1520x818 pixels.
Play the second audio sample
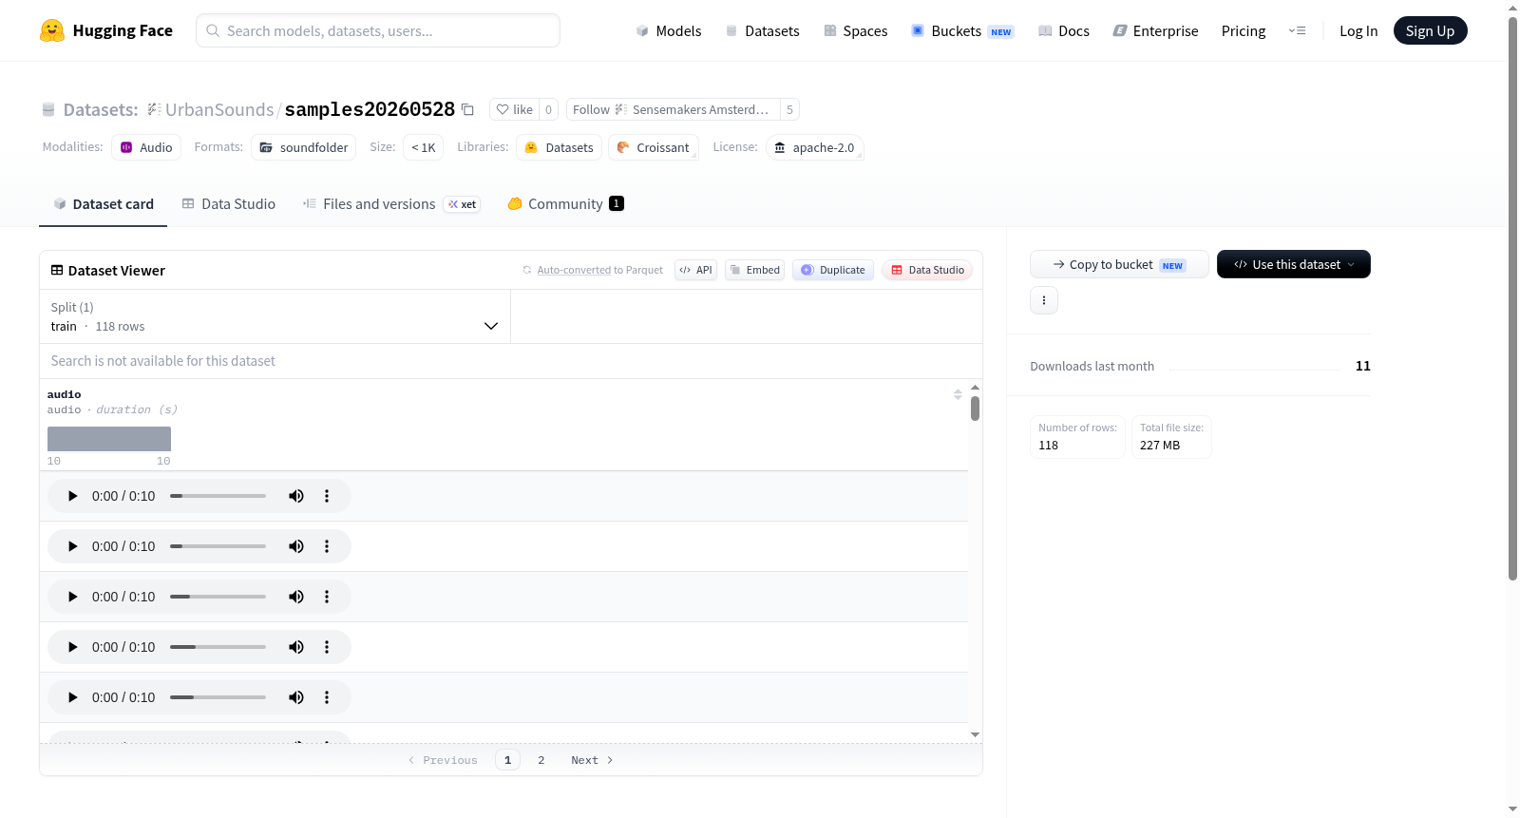pos(73,546)
